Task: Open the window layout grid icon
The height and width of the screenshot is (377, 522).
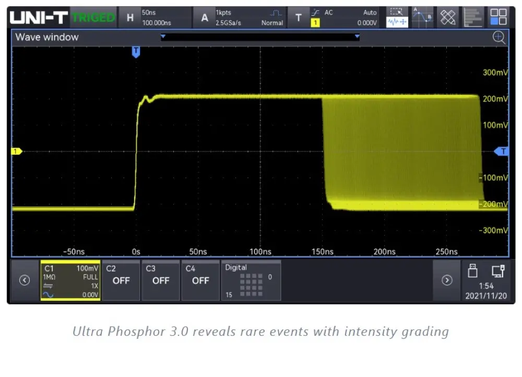Action: (x=499, y=17)
